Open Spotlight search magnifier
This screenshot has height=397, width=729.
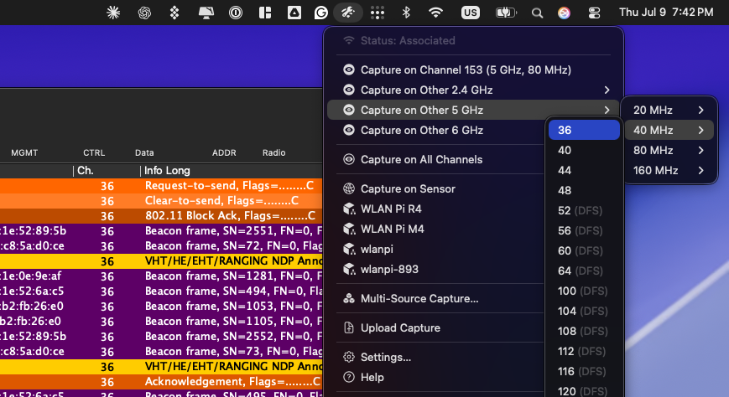pos(537,13)
